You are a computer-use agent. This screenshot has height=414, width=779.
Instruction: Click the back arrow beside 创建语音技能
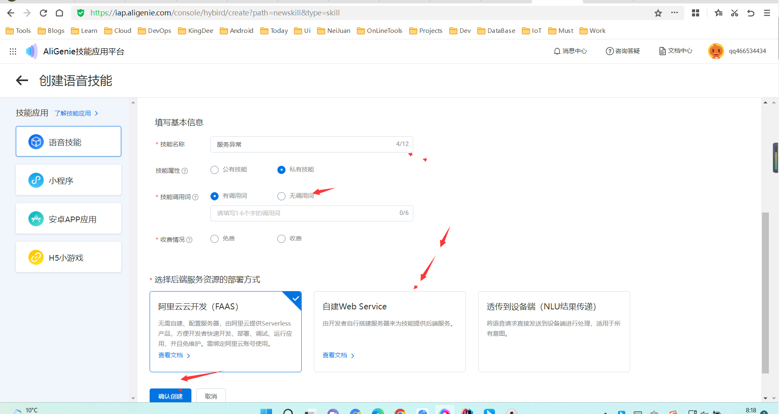pyautogui.click(x=22, y=80)
